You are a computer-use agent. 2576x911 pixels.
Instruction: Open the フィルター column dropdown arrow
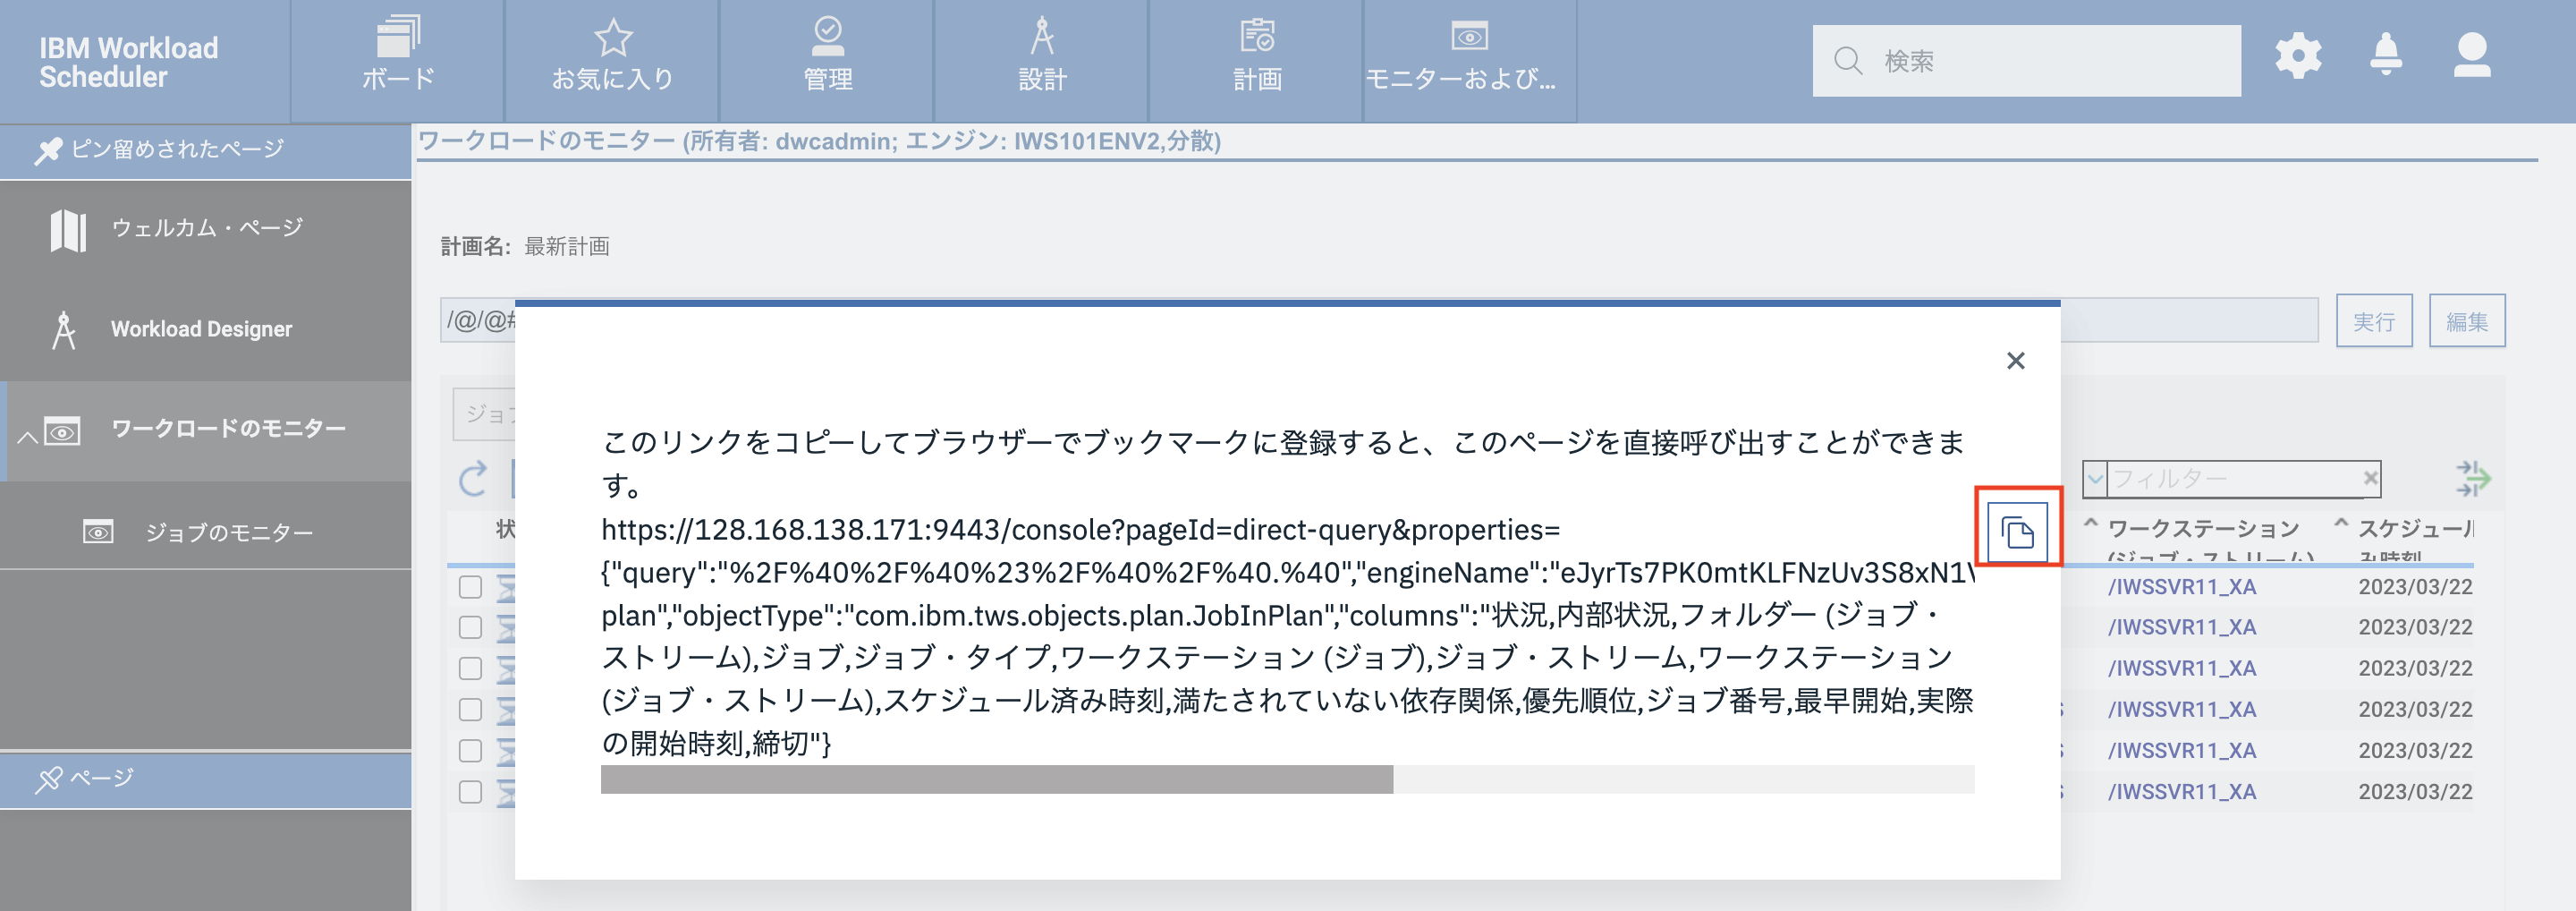[2097, 478]
